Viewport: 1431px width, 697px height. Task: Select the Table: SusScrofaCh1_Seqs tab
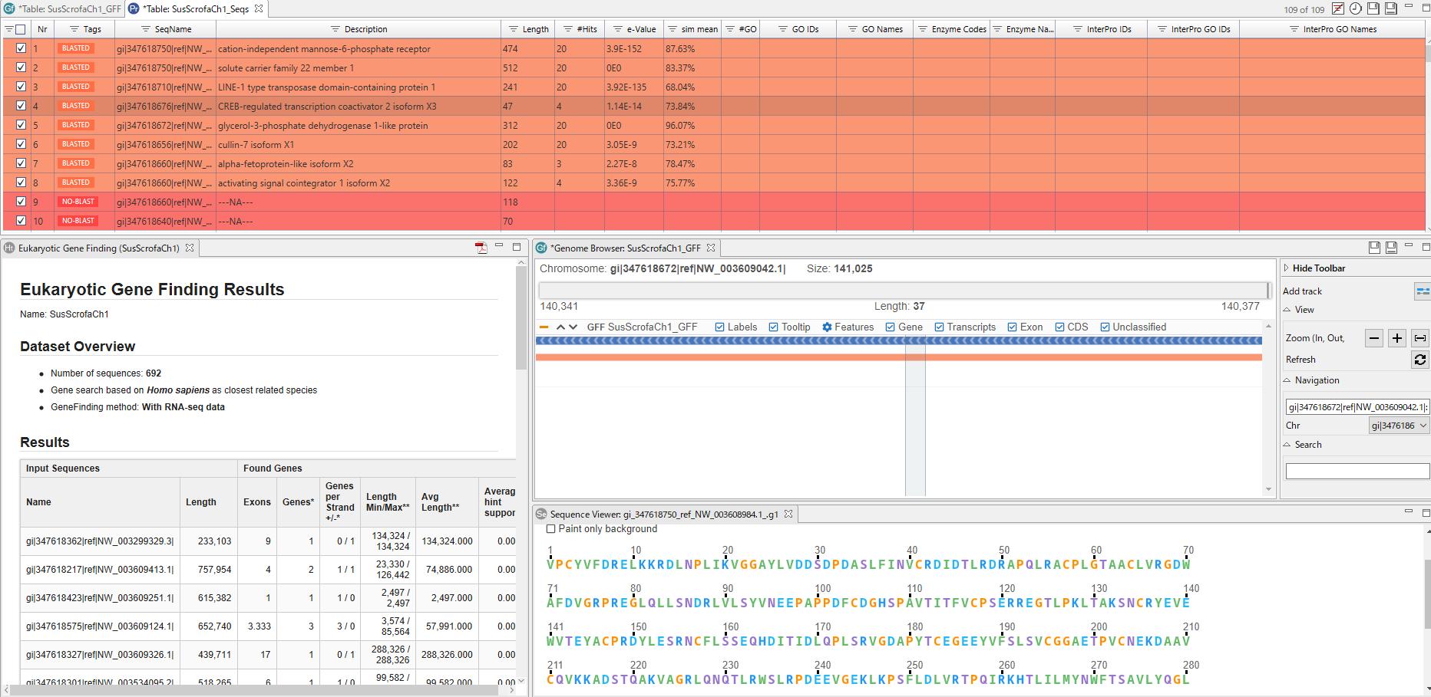coord(196,9)
